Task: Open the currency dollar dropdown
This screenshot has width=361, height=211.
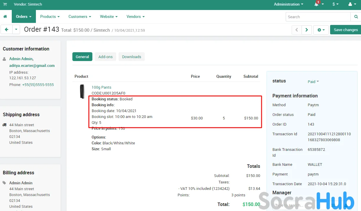Action: (335, 4)
